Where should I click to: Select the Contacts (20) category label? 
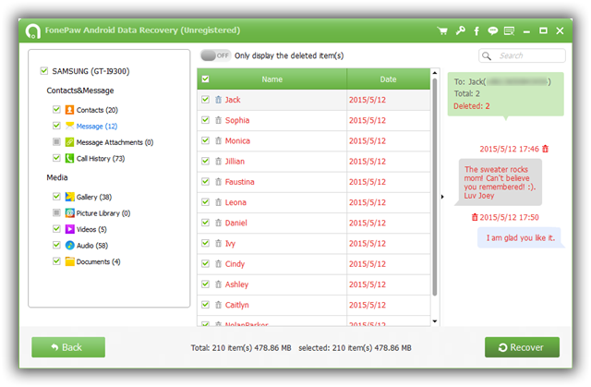pyautogui.click(x=97, y=110)
